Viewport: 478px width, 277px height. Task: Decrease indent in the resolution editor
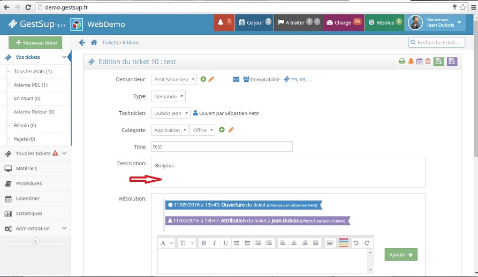[258, 243]
